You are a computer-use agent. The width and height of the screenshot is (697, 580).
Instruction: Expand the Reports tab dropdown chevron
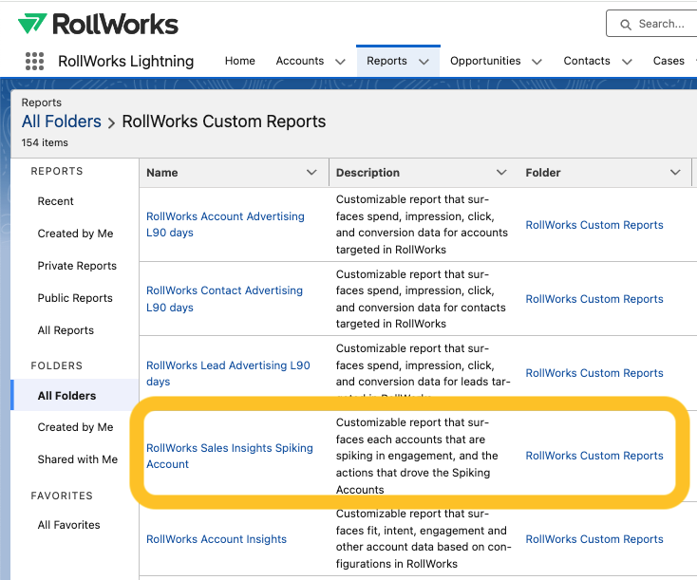click(424, 62)
